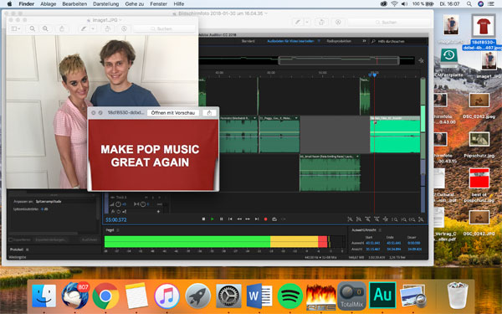Image resolution: width=502 pixels, height=314 pixels.
Task: Zoom out in image1.JPG Preview window
Action: [33, 28]
